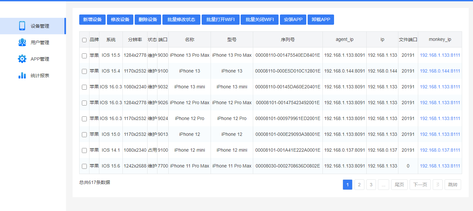The image size is (473, 211).
Task: Check the iPhone 13 Pro Max row checkbox
Action: point(84,56)
